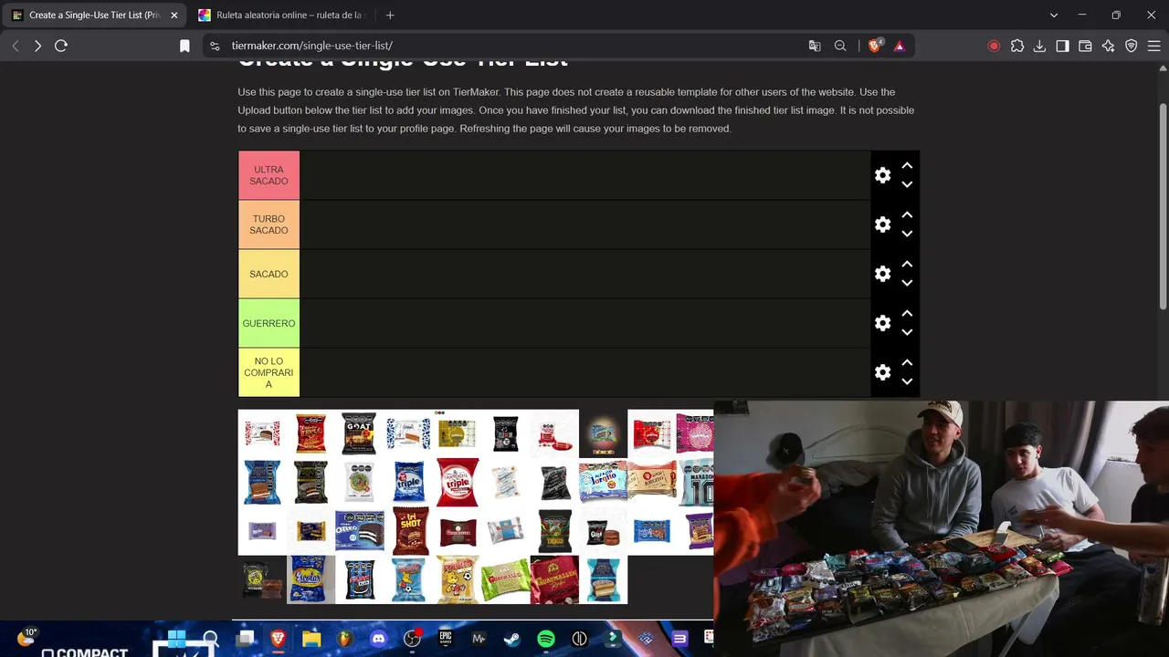Open settings gear for NO LO COMPRARIA tier
Image resolution: width=1169 pixels, height=657 pixels.
(x=882, y=372)
